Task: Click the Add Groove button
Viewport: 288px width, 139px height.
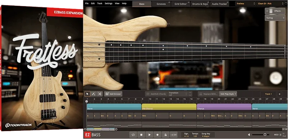Action: click(x=113, y=94)
